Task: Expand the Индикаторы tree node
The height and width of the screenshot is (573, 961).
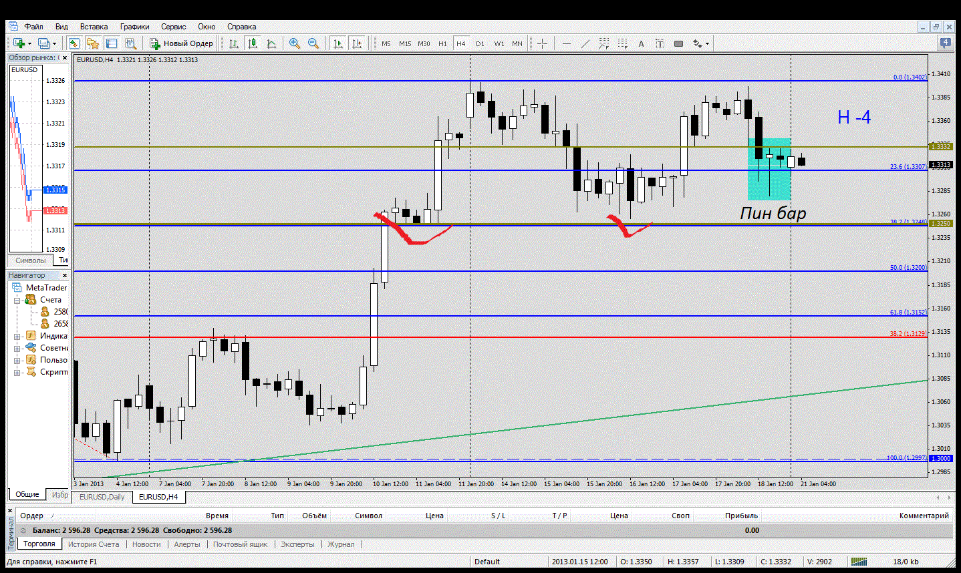Action: (x=17, y=336)
